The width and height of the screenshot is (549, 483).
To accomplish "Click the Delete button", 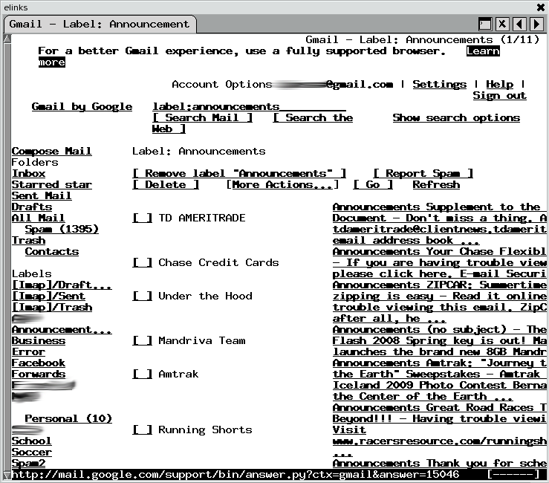I will (x=166, y=184).
